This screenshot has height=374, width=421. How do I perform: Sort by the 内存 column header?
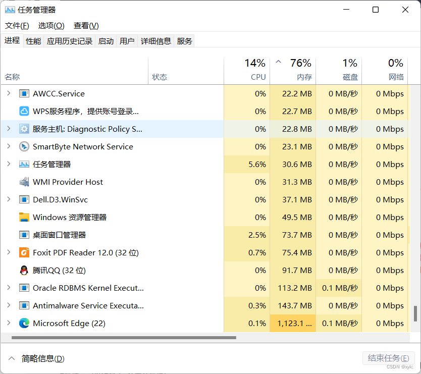(293, 71)
